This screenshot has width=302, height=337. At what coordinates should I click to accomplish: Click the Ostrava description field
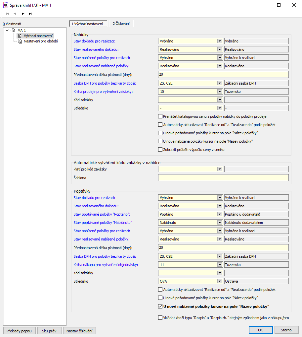click(256, 281)
